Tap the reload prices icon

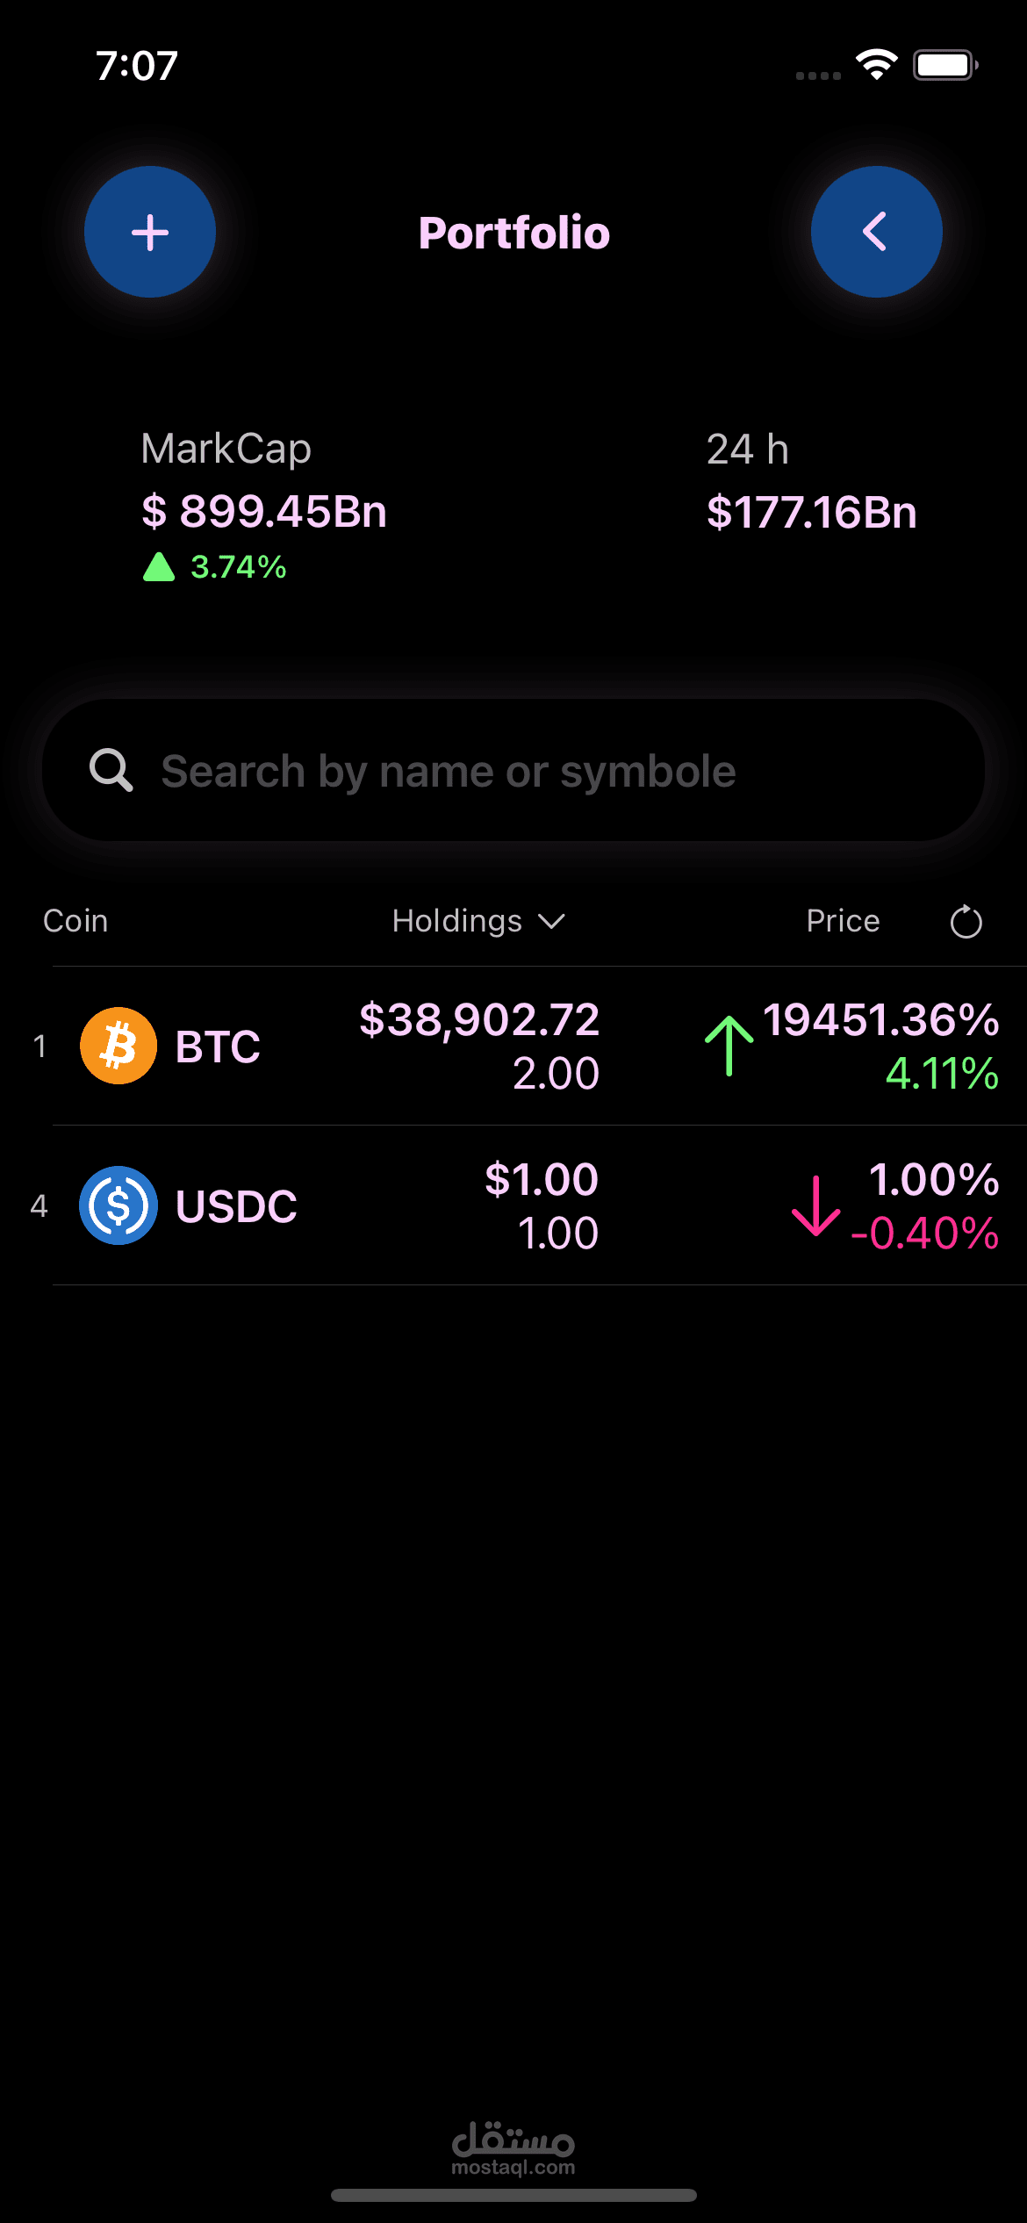coord(966,922)
